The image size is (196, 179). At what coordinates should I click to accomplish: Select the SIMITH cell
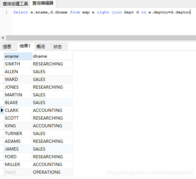[x=18, y=64]
